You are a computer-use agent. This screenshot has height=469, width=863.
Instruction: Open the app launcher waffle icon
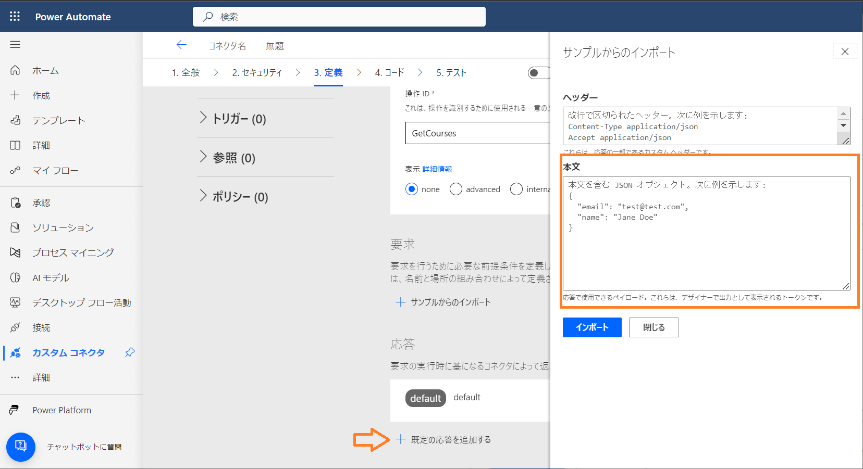(15, 17)
